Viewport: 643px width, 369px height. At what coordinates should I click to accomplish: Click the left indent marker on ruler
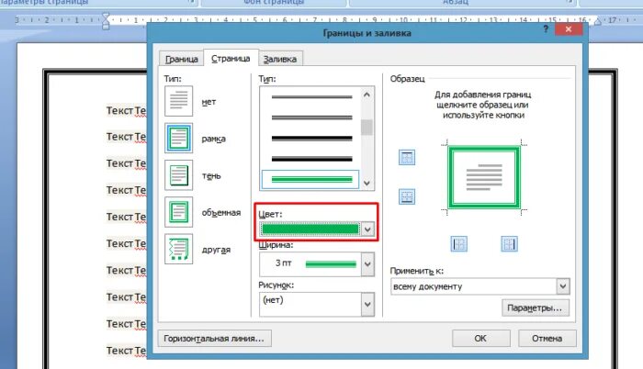(106, 20)
